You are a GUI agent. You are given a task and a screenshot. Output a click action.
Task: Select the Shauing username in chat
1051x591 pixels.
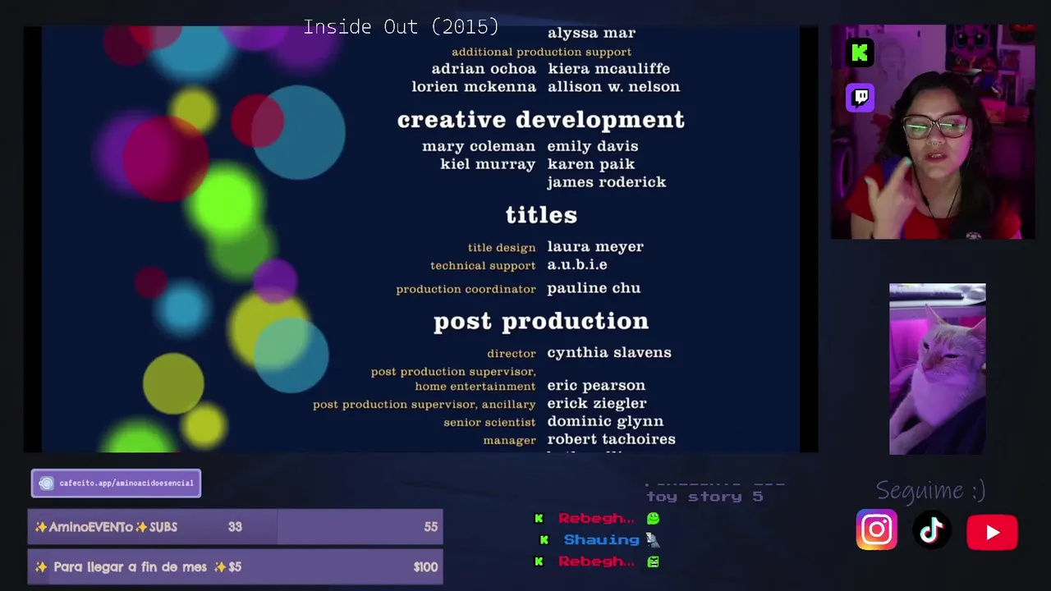(x=601, y=540)
